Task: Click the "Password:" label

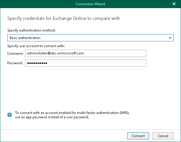Action: point(15,63)
